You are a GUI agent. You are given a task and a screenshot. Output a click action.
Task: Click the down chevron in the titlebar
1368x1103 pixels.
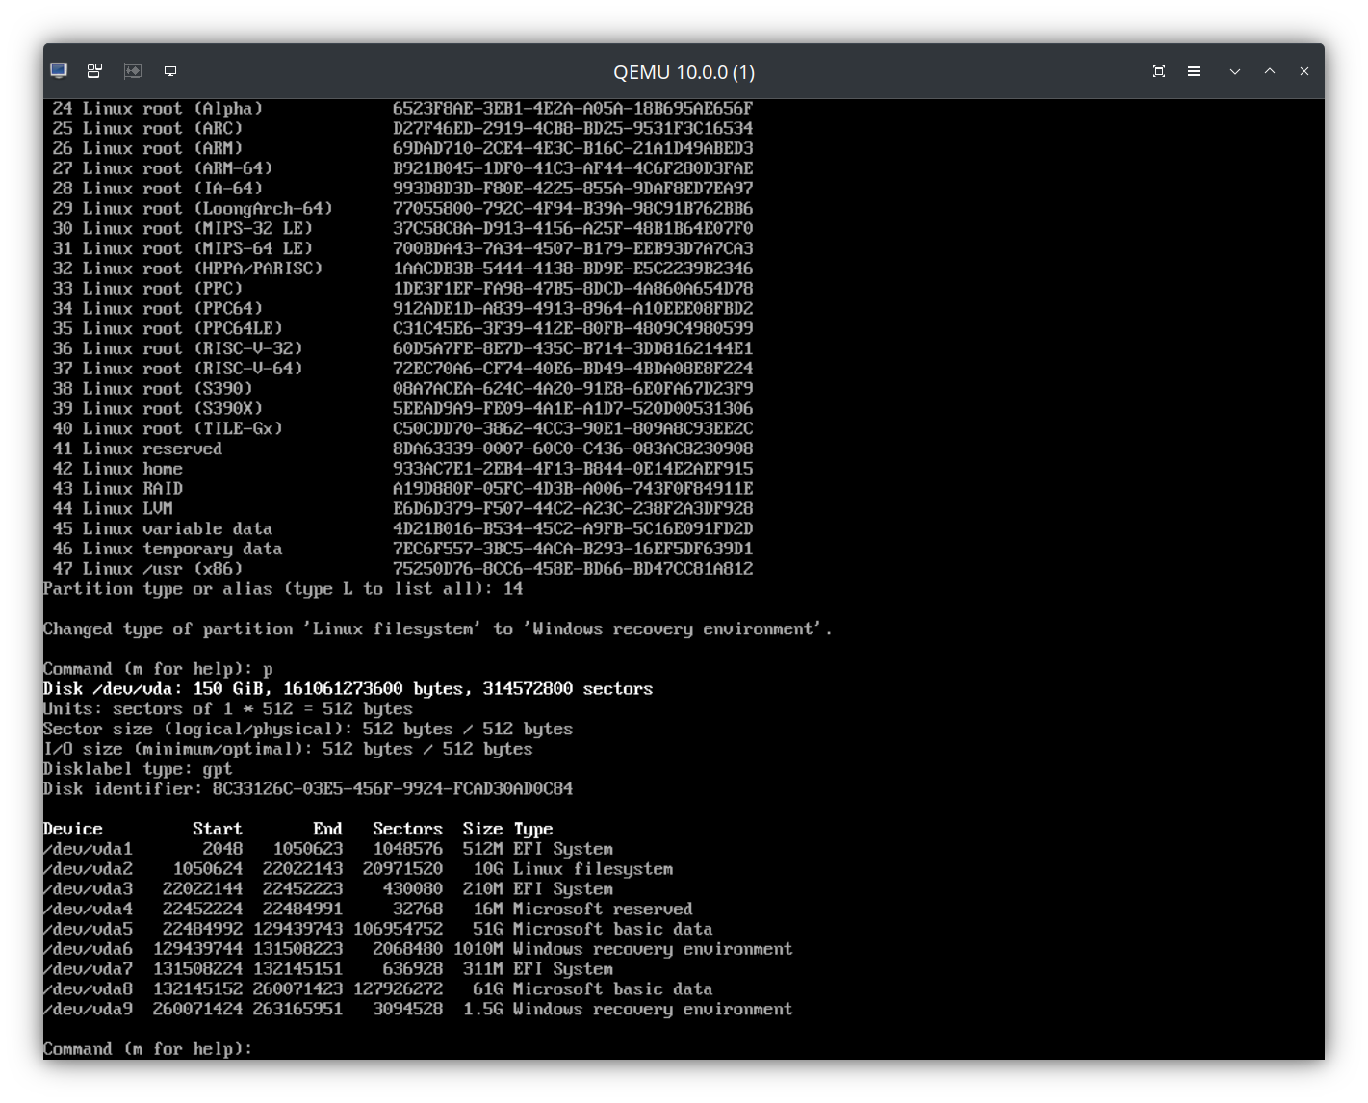[1235, 70]
